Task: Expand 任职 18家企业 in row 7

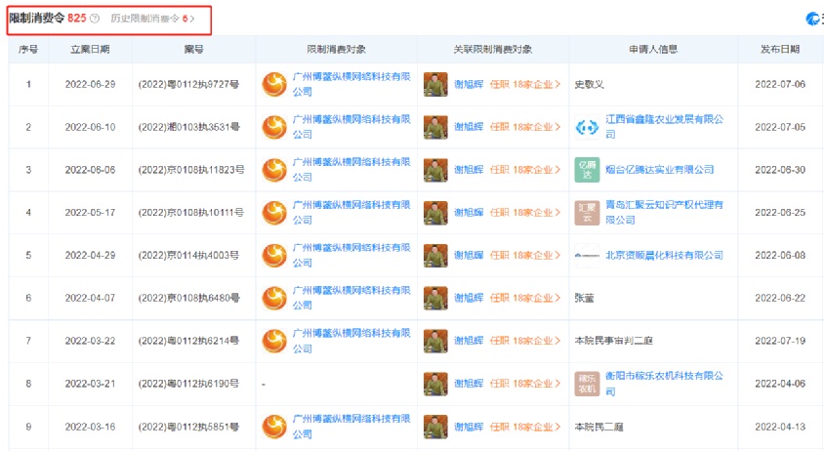Action: click(525, 341)
